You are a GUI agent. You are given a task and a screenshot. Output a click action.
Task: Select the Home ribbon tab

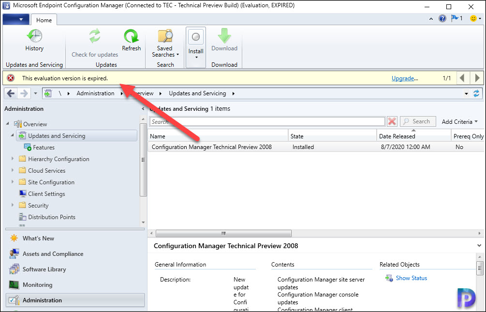pyautogui.click(x=44, y=20)
